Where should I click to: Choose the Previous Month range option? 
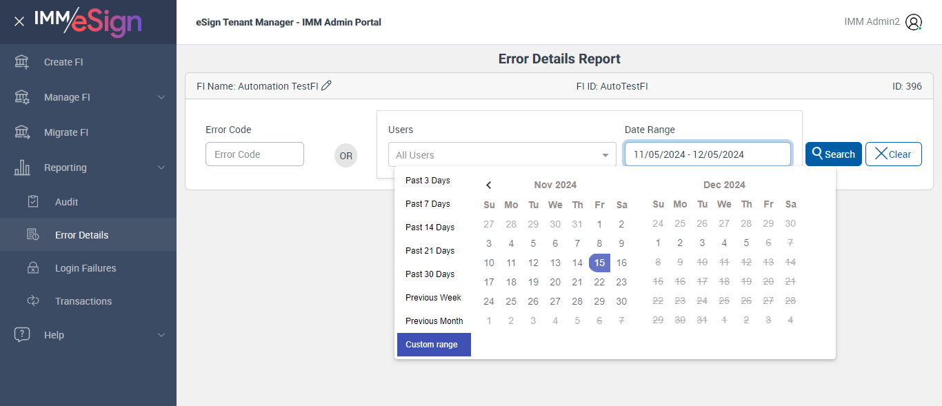[434, 321]
